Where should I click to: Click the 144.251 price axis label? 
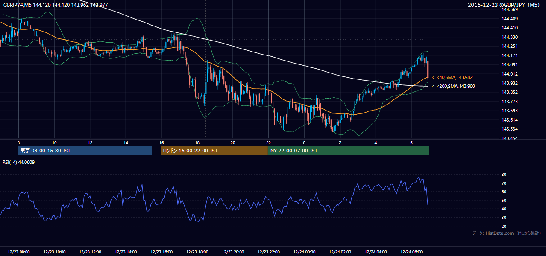[x=510, y=46]
